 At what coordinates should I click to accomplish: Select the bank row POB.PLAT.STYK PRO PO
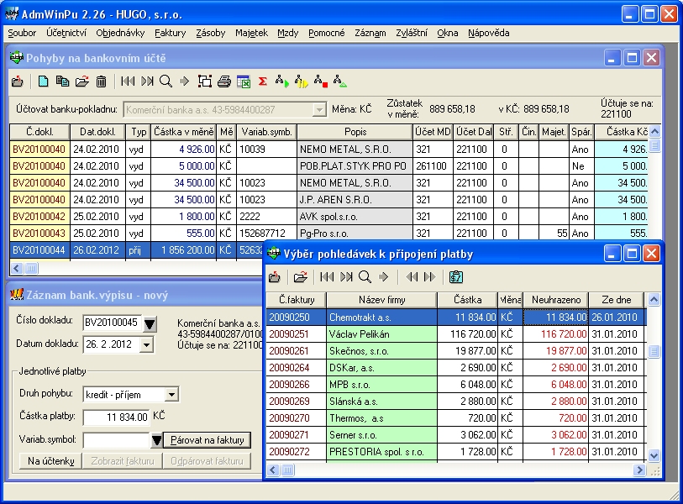pos(328,166)
